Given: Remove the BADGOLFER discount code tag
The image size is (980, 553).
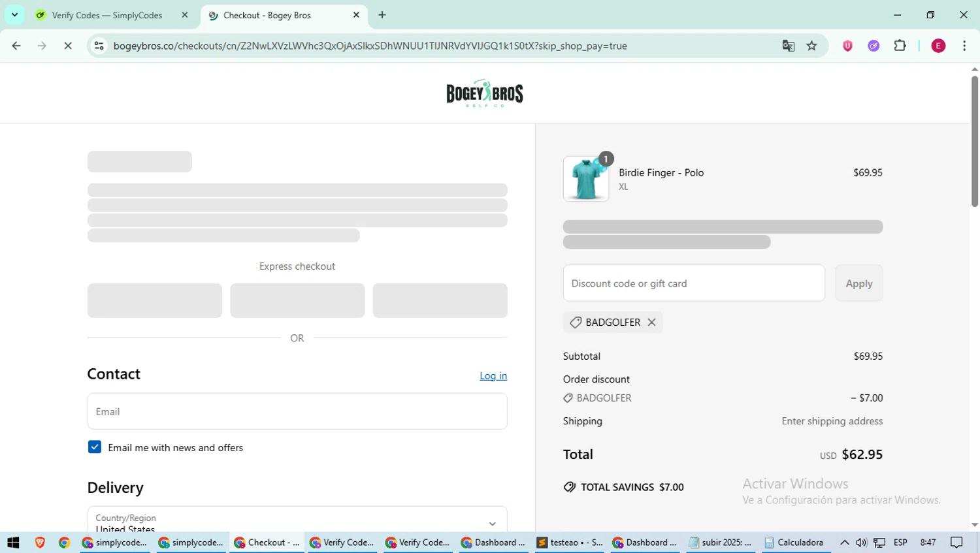Looking at the screenshot, I should click(651, 322).
